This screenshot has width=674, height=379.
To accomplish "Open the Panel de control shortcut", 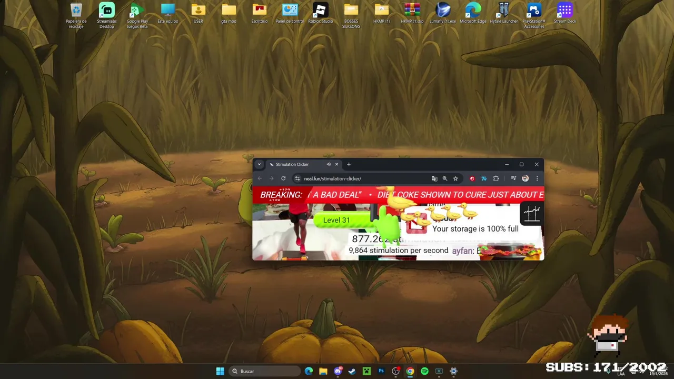I will click(x=290, y=13).
